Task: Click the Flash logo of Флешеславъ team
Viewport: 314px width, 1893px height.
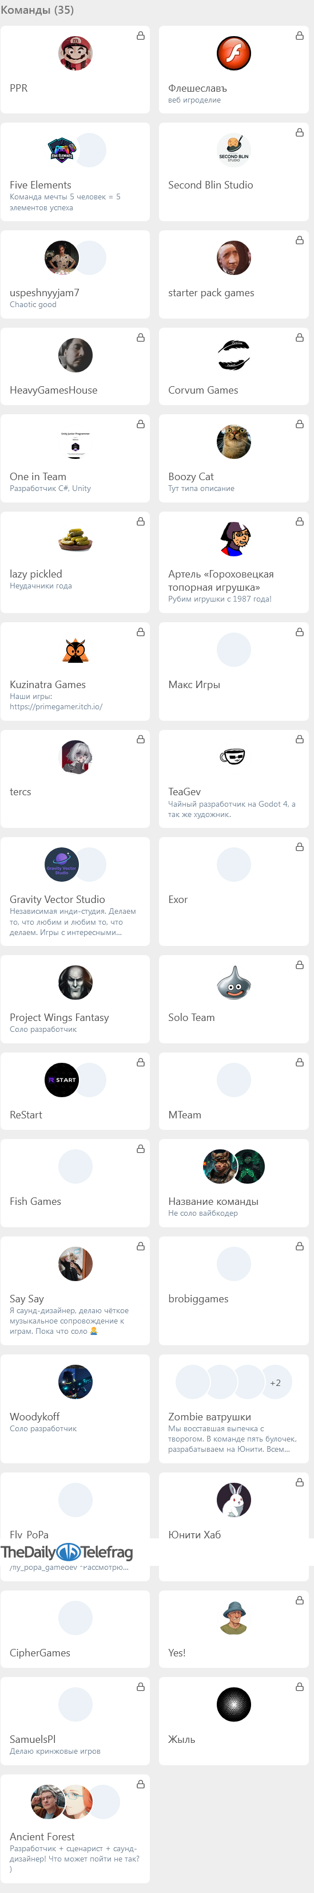Action: (x=234, y=54)
